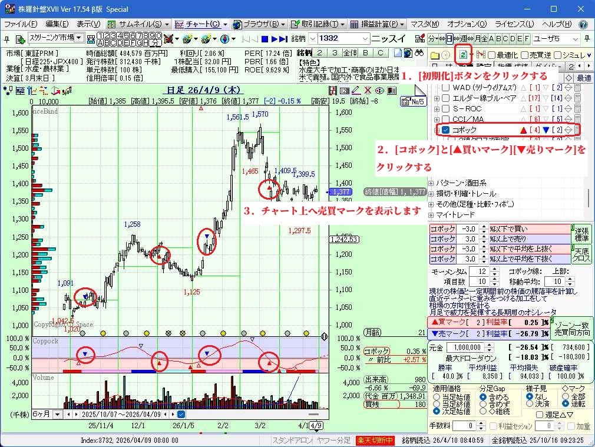Select the 当足終値 radio button
This screenshot has width=595, height=447.
[437, 406]
